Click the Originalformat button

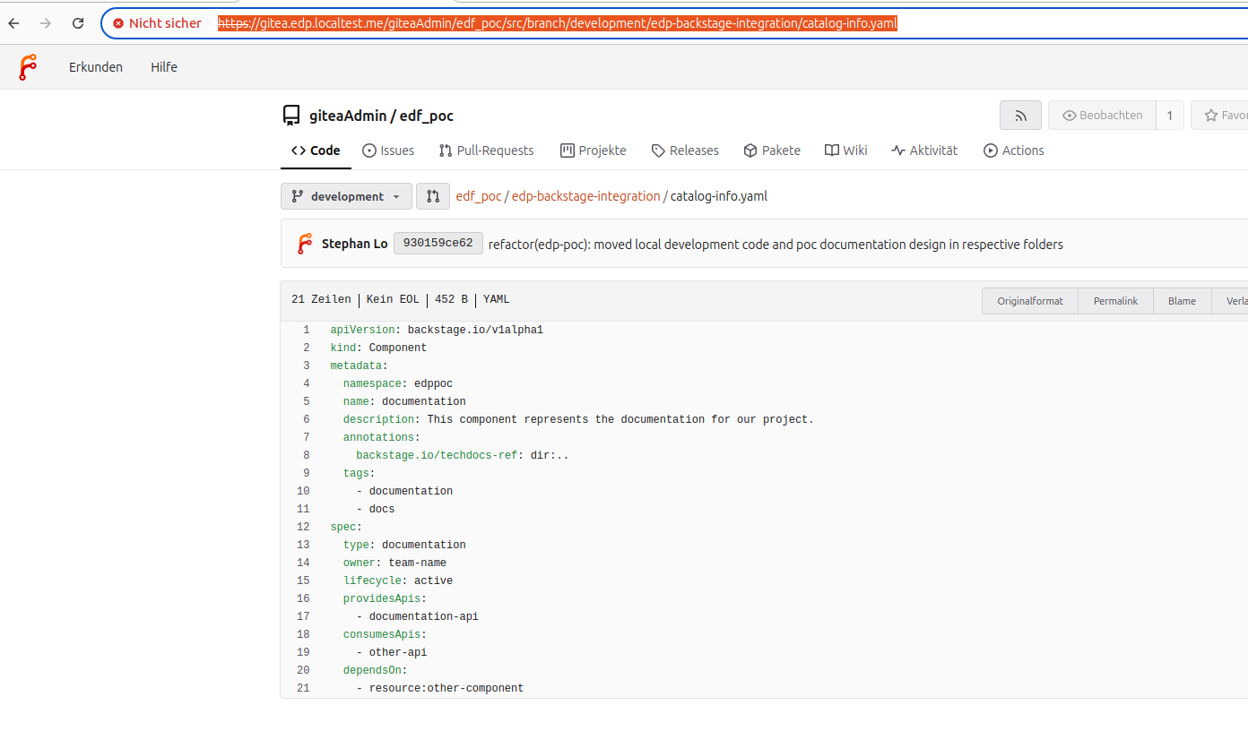(1030, 301)
